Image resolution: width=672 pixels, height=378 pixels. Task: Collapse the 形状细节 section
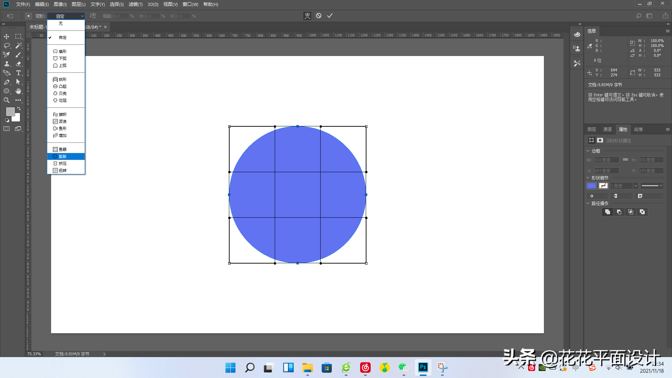click(x=588, y=178)
